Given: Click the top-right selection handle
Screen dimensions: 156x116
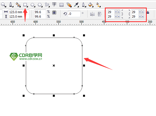Looking at the screenshot, I should click(x=84, y=35).
